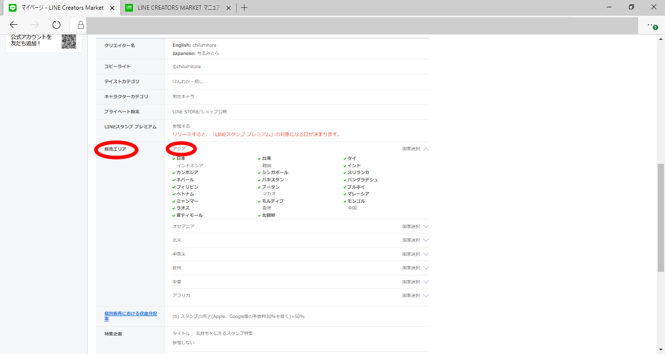Select the unchecked インドネシア country

point(190,166)
